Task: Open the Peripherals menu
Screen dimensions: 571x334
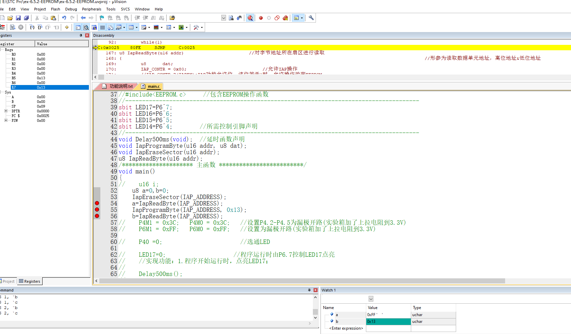Action: [92, 9]
